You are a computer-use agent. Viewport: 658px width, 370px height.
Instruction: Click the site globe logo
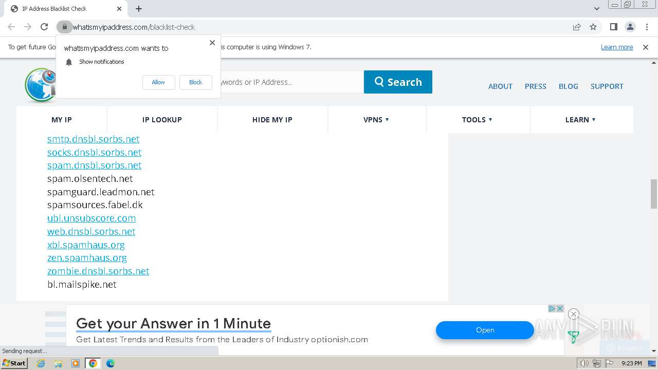[x=40, y=85]
